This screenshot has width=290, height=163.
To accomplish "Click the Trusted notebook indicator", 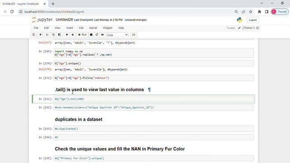I will pyautogui.click(x=231, y=28).
